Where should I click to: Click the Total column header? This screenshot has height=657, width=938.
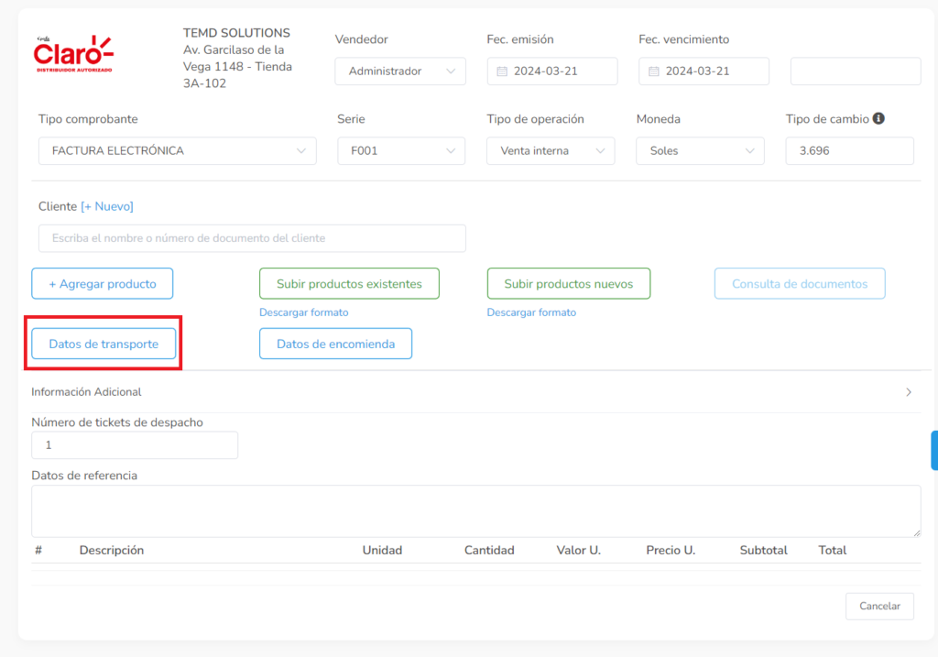pos(832,551)
